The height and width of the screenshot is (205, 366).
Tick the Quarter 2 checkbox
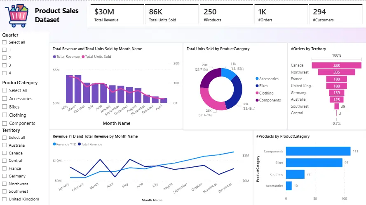4,58
